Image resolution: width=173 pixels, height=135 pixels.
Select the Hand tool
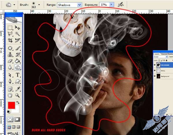[x=10, y=95]
